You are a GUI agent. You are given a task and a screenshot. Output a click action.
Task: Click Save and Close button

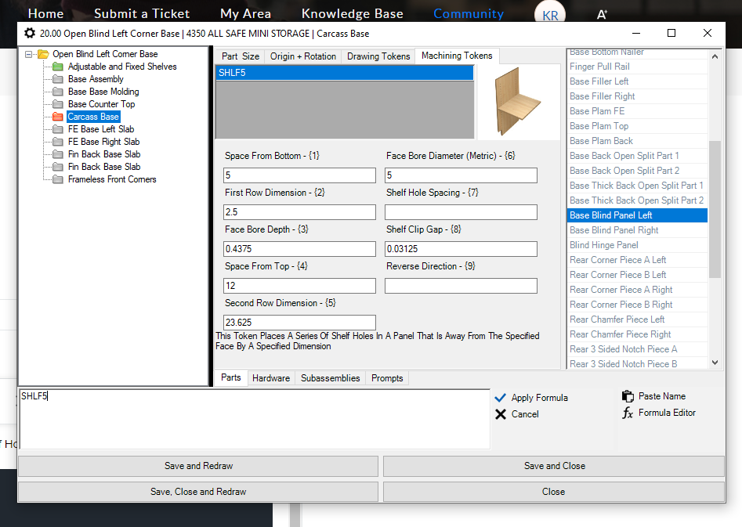coord(554,466)
